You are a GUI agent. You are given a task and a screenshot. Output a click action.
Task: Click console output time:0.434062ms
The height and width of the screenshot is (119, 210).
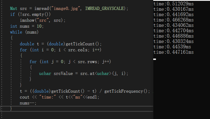(x=174, y=25)
